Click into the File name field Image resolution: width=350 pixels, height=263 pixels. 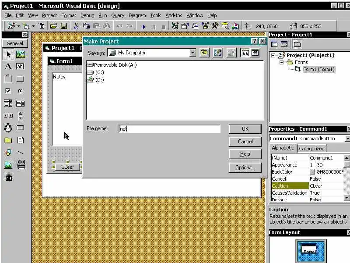click(170, 129)
